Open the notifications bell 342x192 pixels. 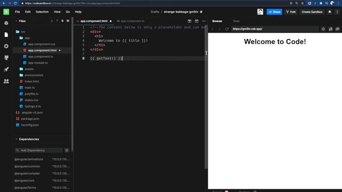click(330, 12)
